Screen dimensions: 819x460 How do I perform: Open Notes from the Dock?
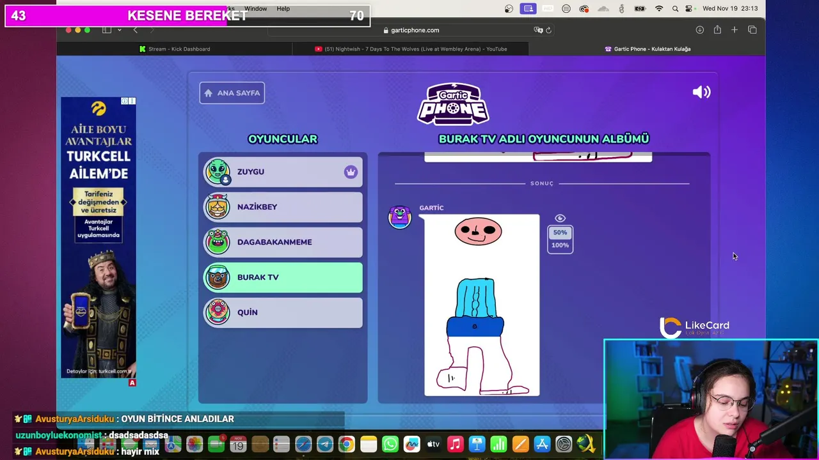[x=368, y=444]
